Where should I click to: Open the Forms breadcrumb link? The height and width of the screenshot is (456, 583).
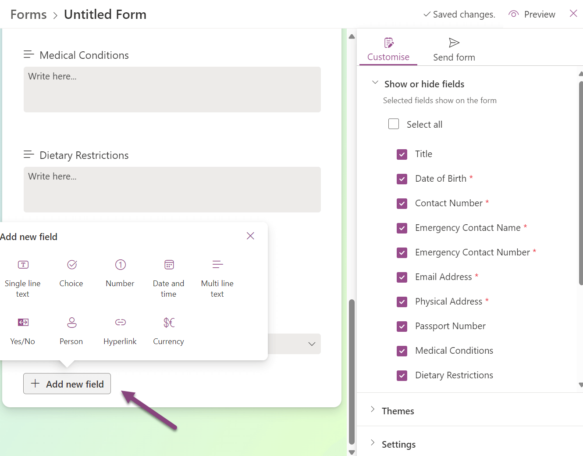coord(28,14)
